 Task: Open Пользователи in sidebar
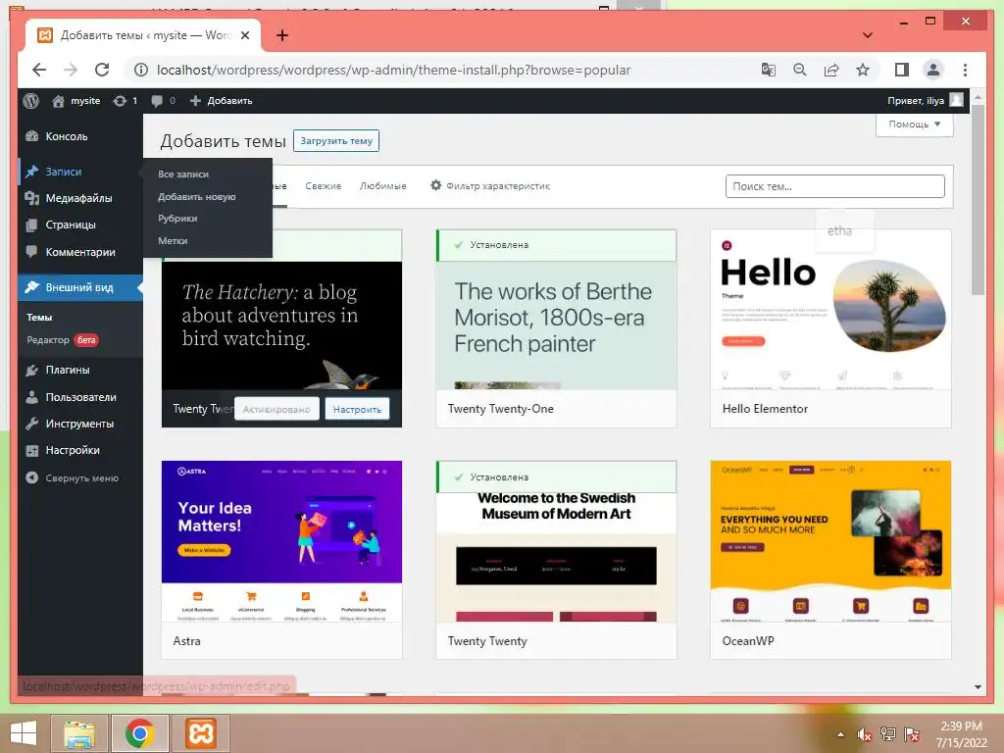pos(80,397)
